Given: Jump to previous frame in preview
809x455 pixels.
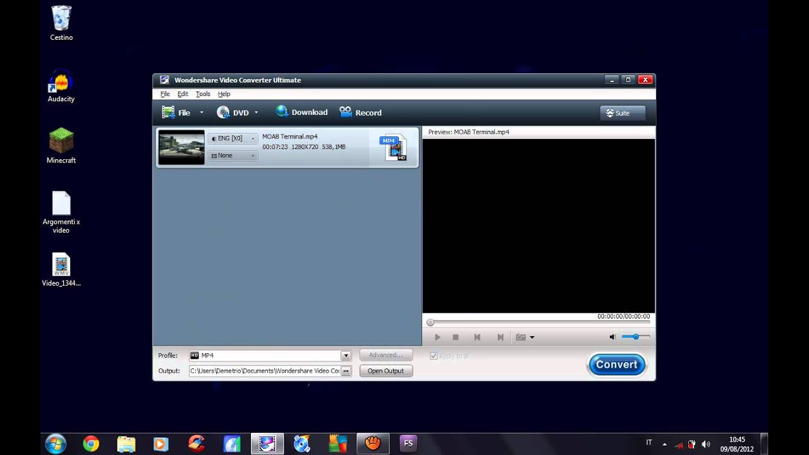Looking at the screenshot, I should (477, 337).
